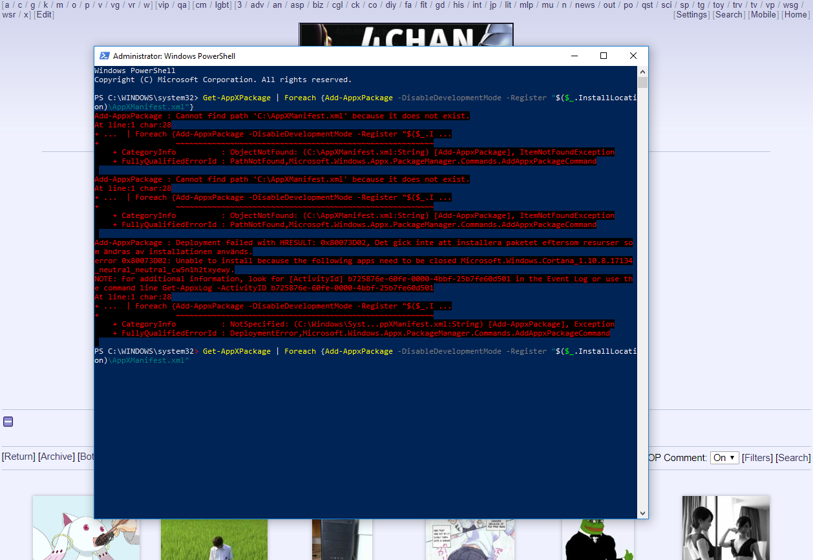Click the Edit link after board list
The width and height of the screenshot is (813, 560).
44,15
